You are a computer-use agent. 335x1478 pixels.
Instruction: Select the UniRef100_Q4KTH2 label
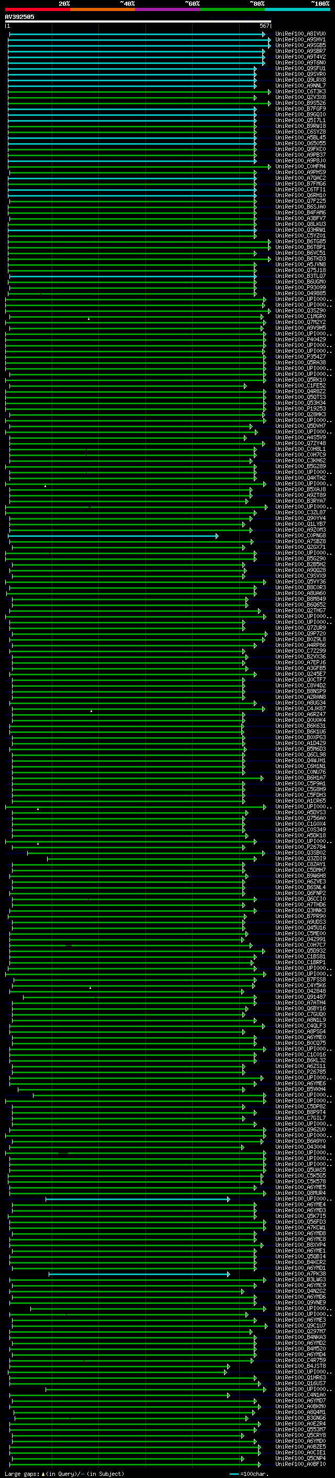(x=300, y=478)
